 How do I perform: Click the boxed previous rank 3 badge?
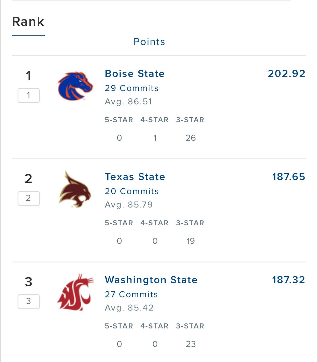[x=29, y=301]
